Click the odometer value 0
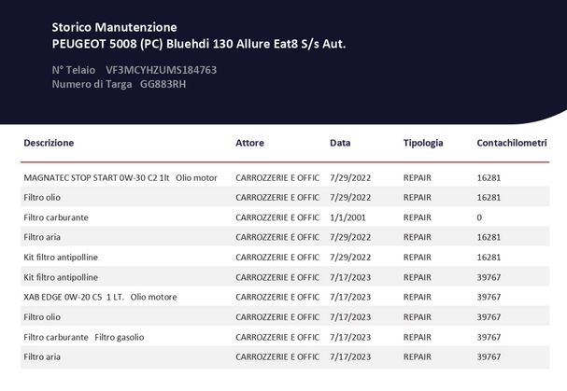 pos(479,217)
